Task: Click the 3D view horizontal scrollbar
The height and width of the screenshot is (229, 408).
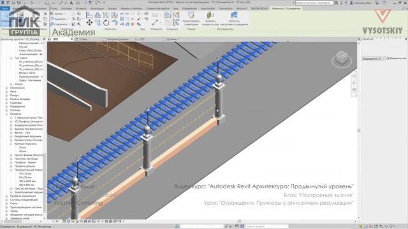Action: pos(240,221)
